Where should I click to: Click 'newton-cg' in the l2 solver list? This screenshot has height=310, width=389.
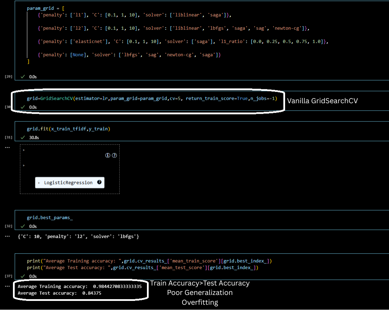coord(287,28)
